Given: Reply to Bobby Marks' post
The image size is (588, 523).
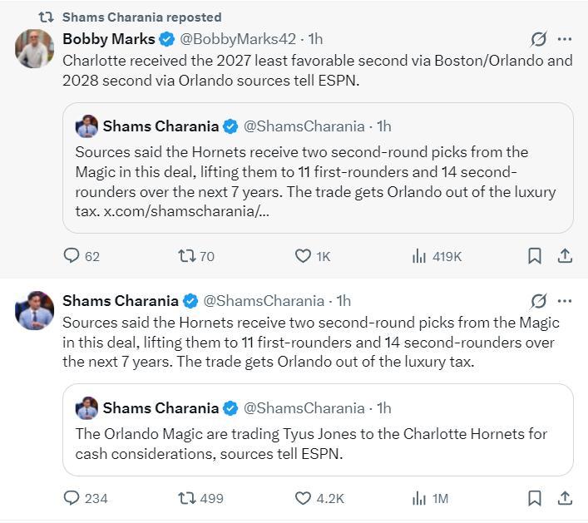Looking at the screenshot, I should coord(72,256).
